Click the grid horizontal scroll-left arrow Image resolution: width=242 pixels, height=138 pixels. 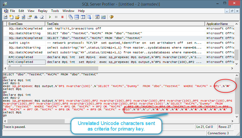tap(5, 68)
